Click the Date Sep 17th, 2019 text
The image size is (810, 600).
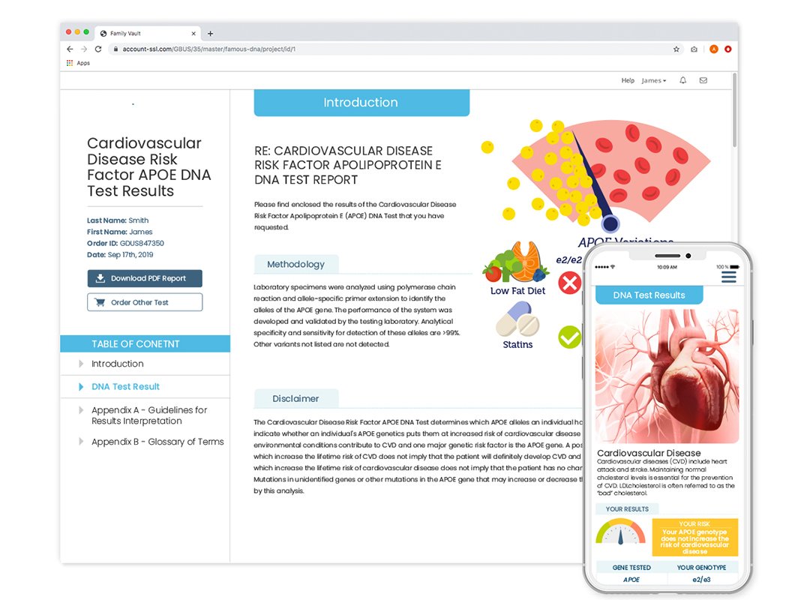[120, 255]
